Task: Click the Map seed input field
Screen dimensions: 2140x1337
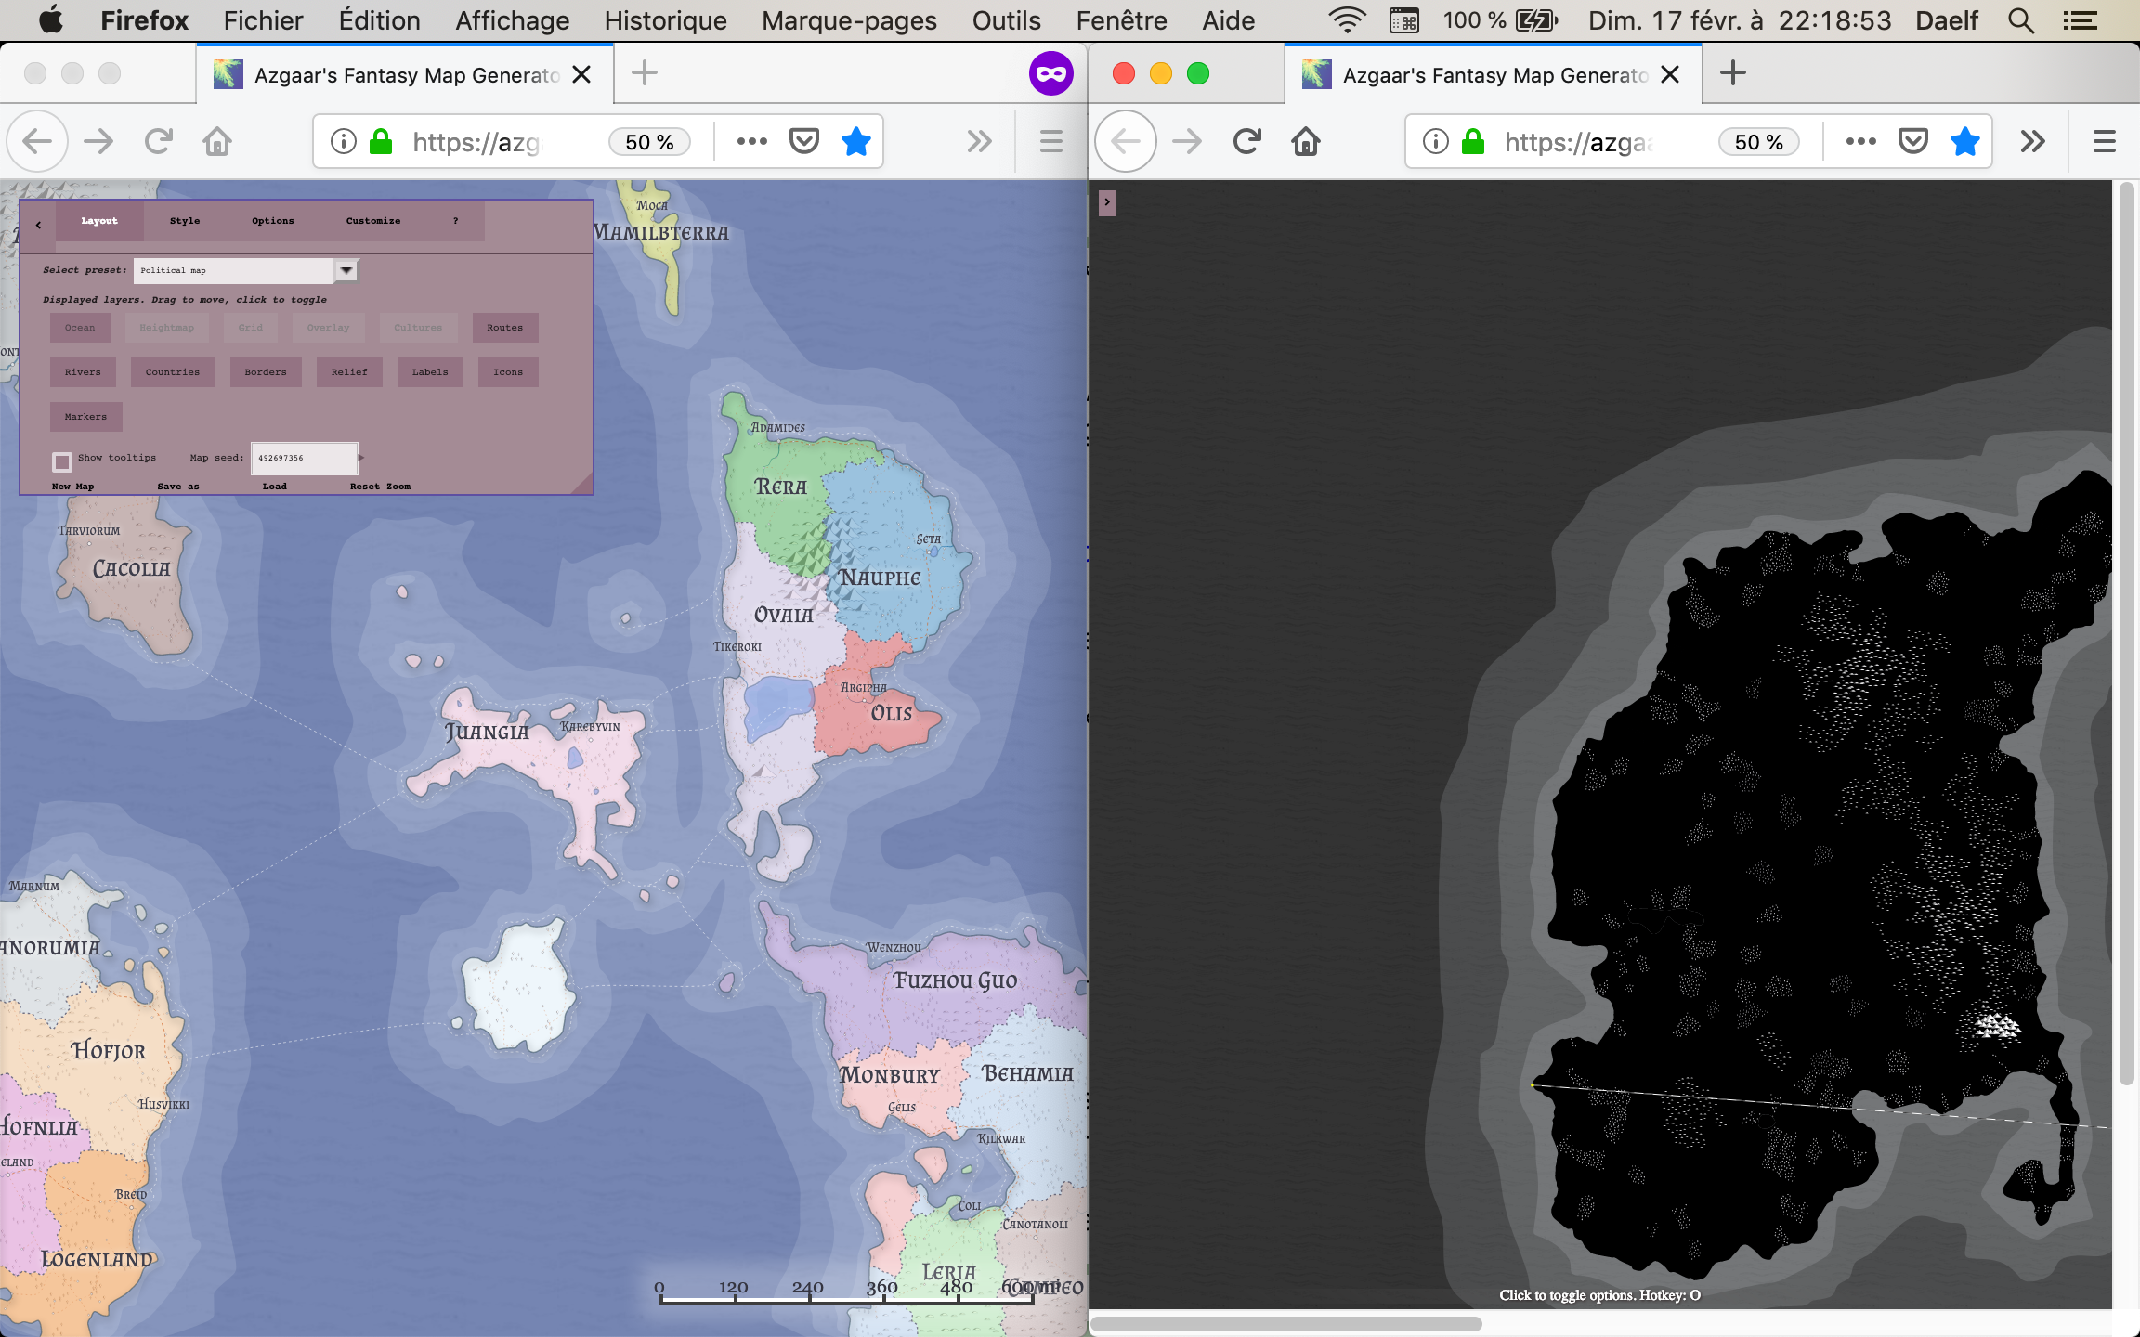Action: (x=304, y=458)
